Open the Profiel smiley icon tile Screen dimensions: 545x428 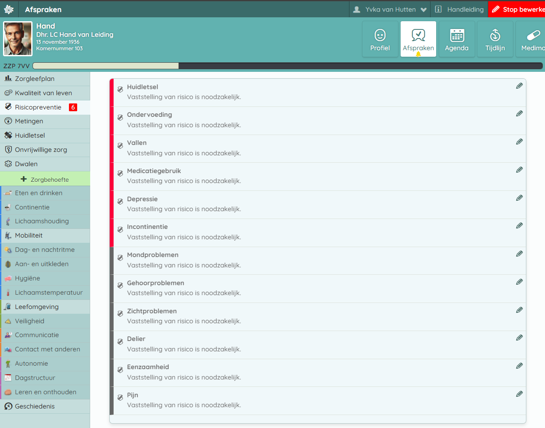coord(380,39)
